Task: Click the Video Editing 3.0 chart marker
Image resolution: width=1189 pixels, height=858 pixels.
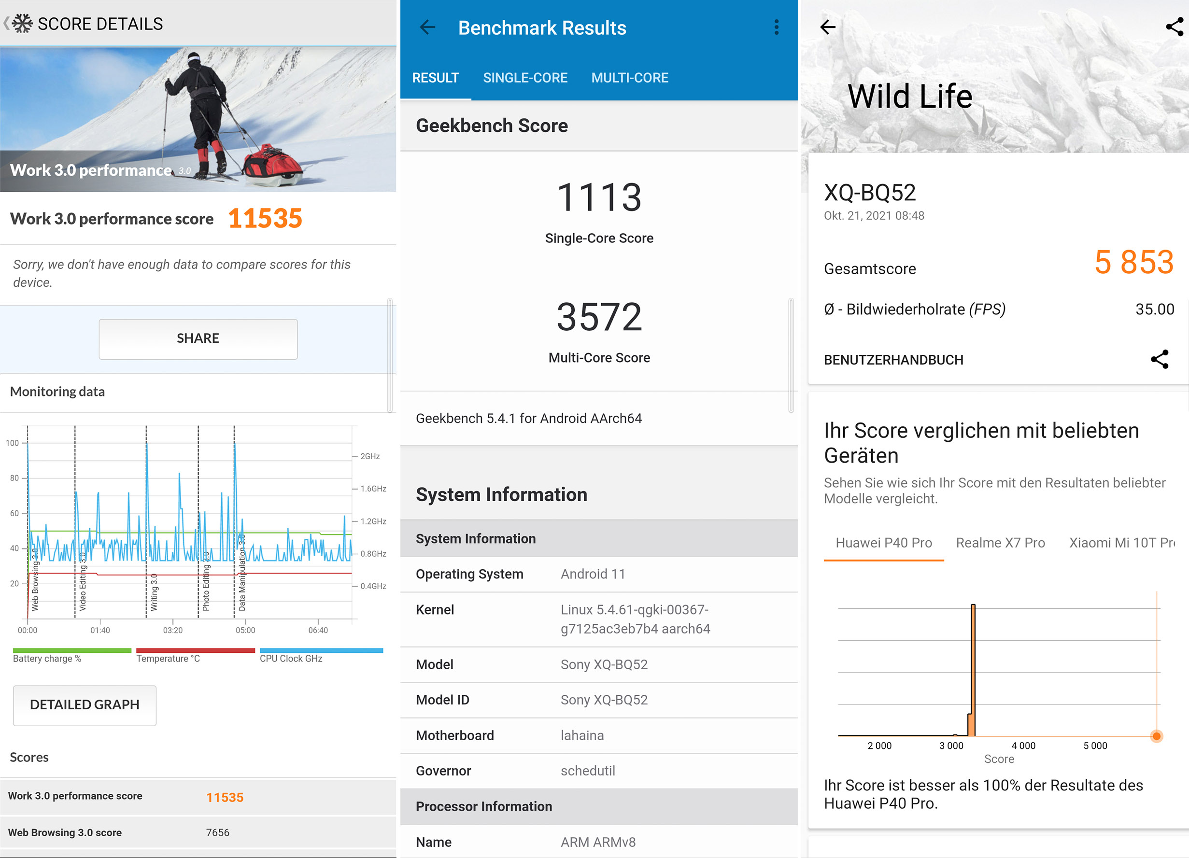Action: click(82, 582)
